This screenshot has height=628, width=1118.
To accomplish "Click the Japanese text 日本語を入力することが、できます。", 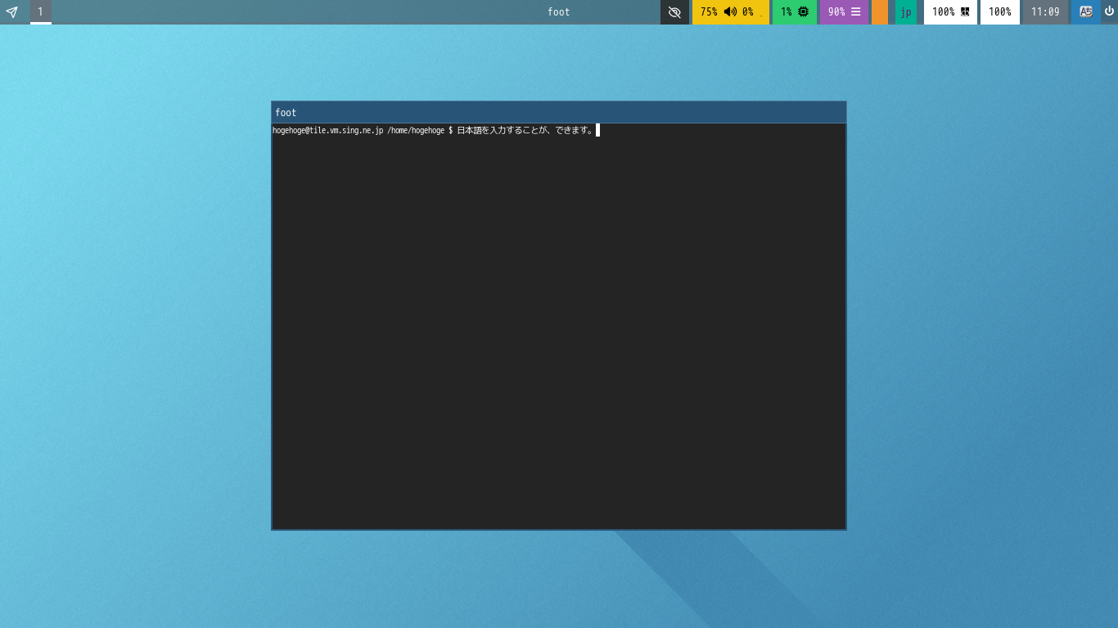I will (x=525, y=131).
